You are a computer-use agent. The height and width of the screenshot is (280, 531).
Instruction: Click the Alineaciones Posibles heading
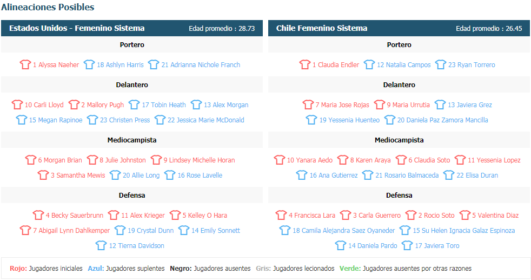pyautogui.click(x=48, y=7)
